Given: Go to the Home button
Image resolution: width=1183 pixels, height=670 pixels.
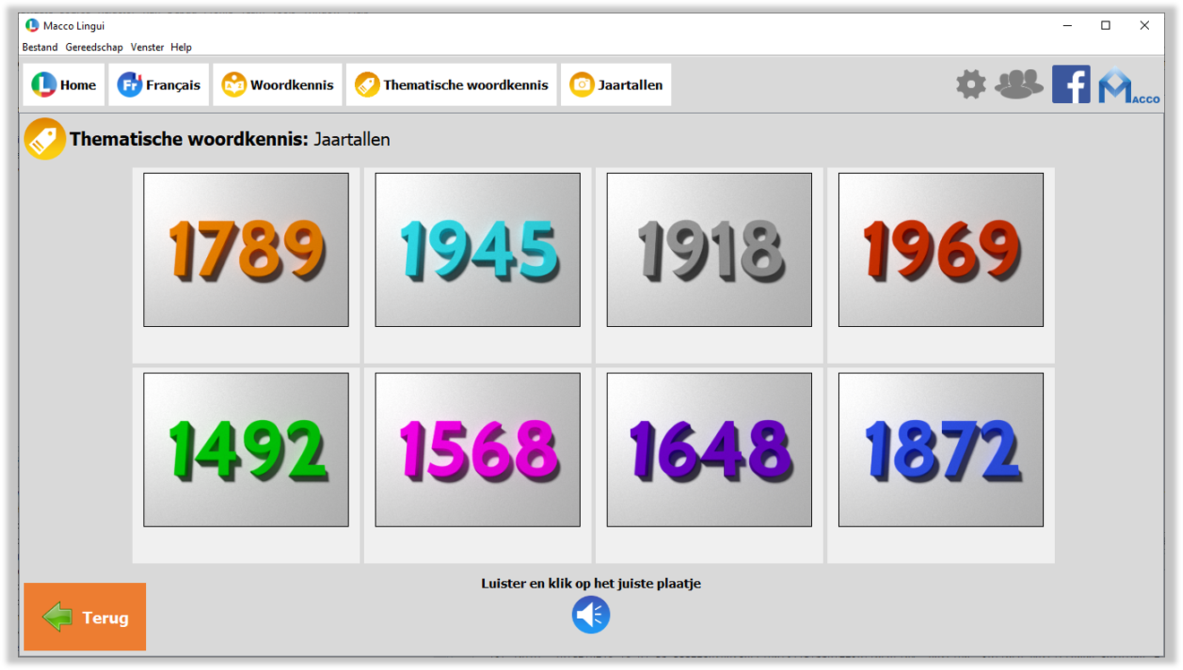Looking at the screenshot, I should (x=64, y=85).
